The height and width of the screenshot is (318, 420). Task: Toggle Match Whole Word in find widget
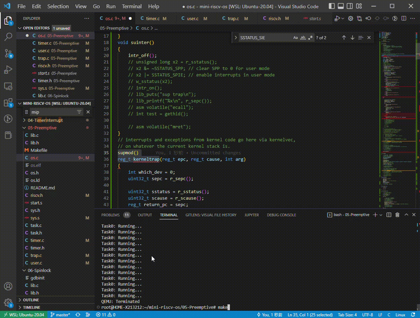[303, 38]
